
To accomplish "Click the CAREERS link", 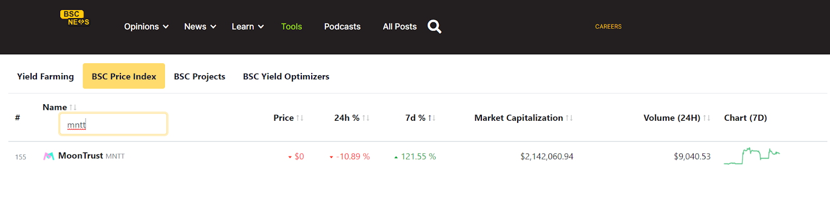I will (608, 26).
